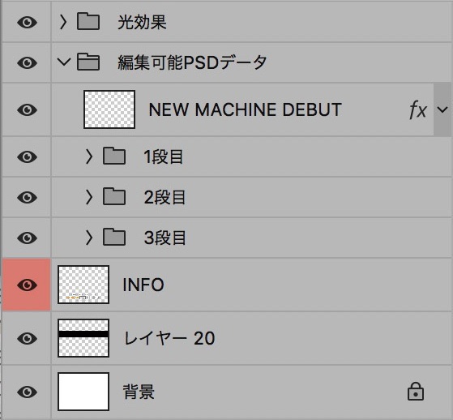Select the レイヤー 20 layer name
This screenshot has height=420, width=453.
coord(169,338)
